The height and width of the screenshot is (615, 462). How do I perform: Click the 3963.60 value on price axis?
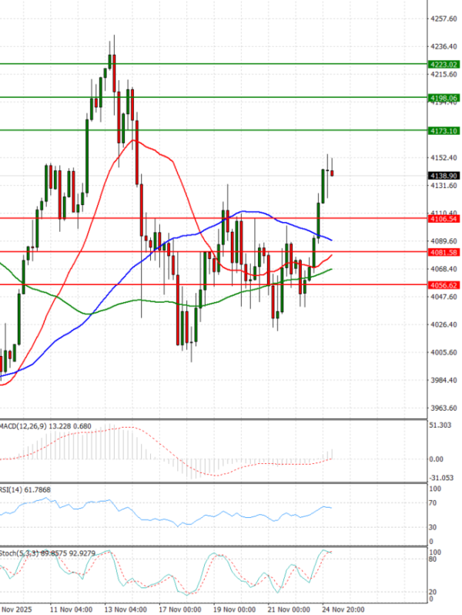pyautogui.click(x=442, y=408)
